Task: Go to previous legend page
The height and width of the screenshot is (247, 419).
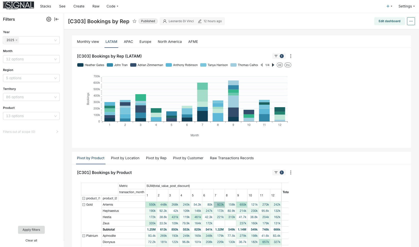Action: (x=262, y=65)
